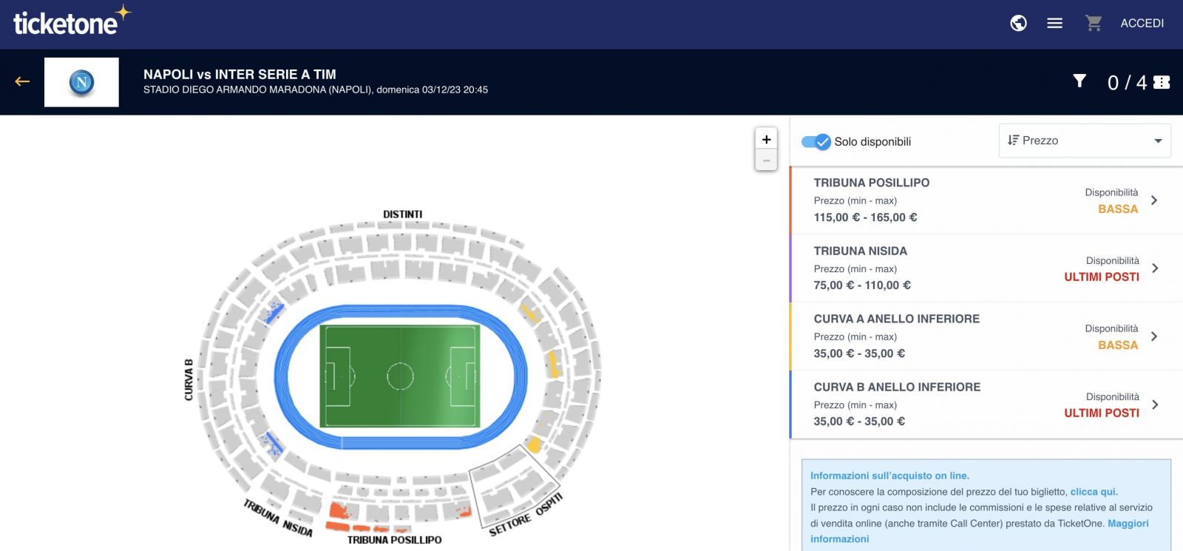Click the ticket counter icon
This screenshot has height=551, width=1183.
1162,82
